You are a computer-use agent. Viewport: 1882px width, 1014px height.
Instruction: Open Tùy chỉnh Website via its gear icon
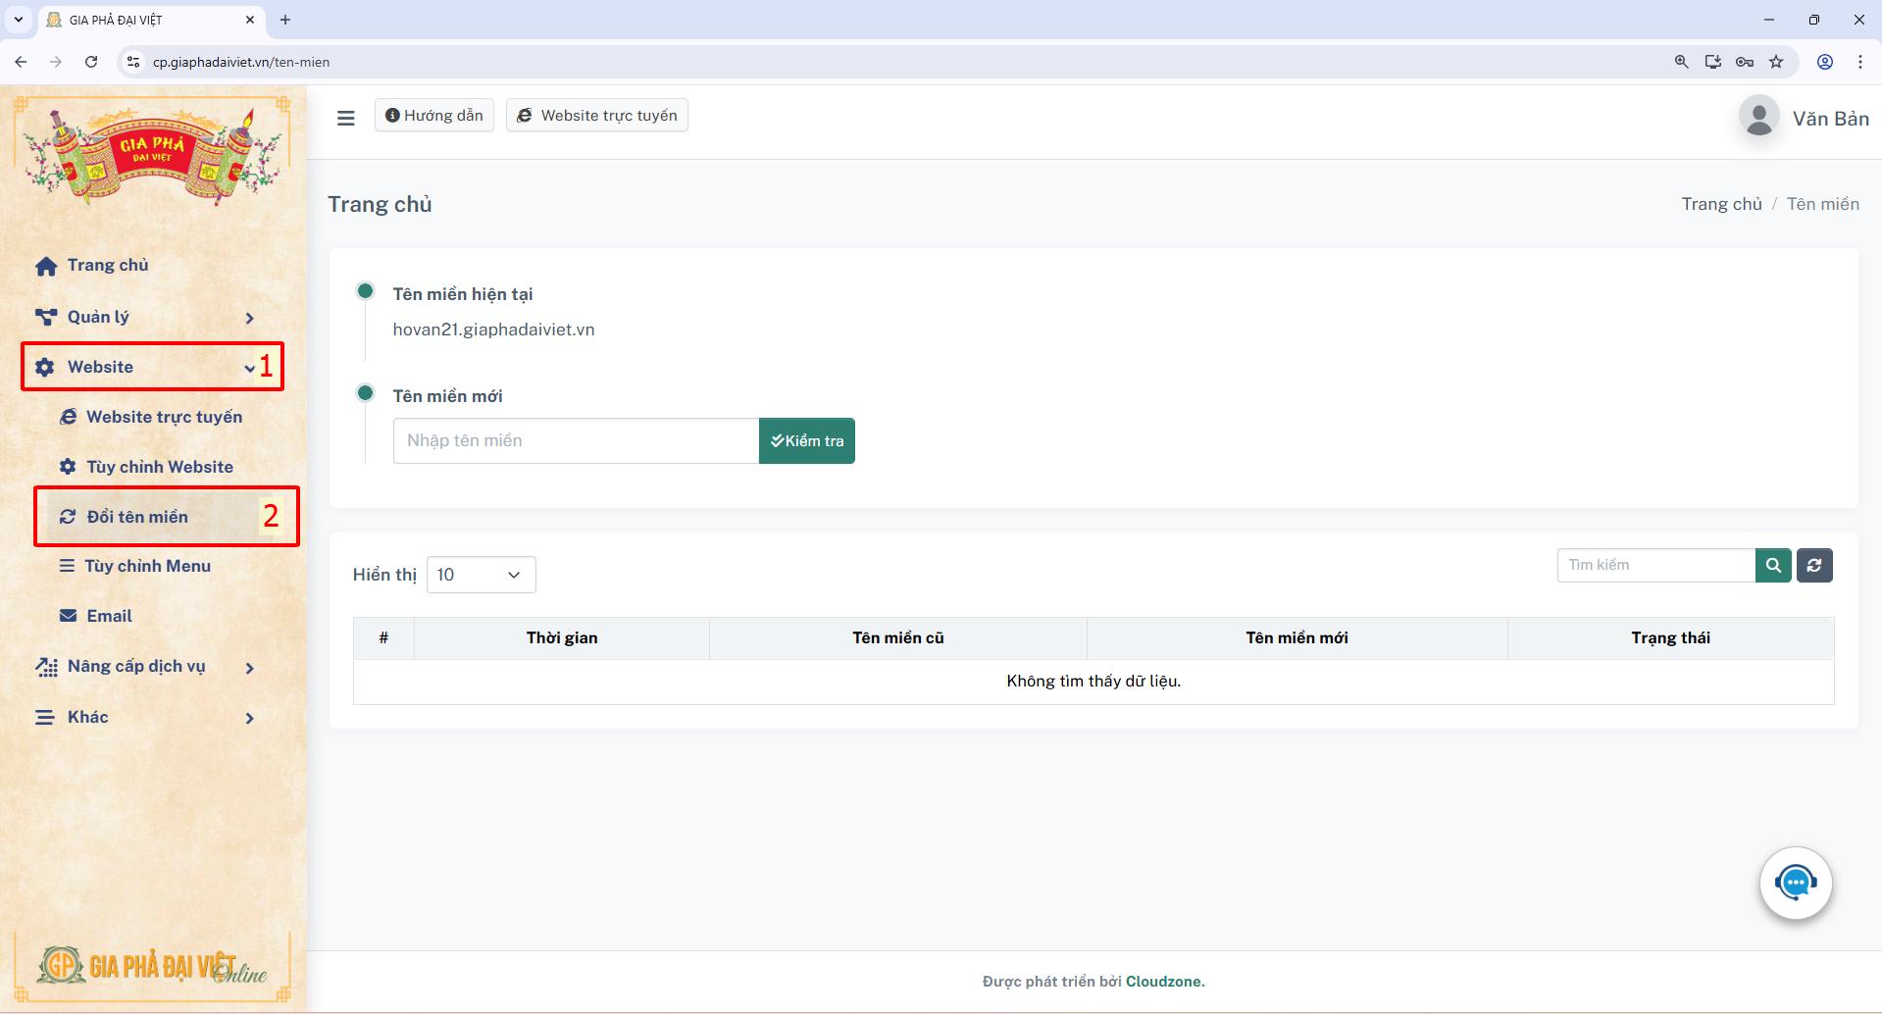click(67, 467)
